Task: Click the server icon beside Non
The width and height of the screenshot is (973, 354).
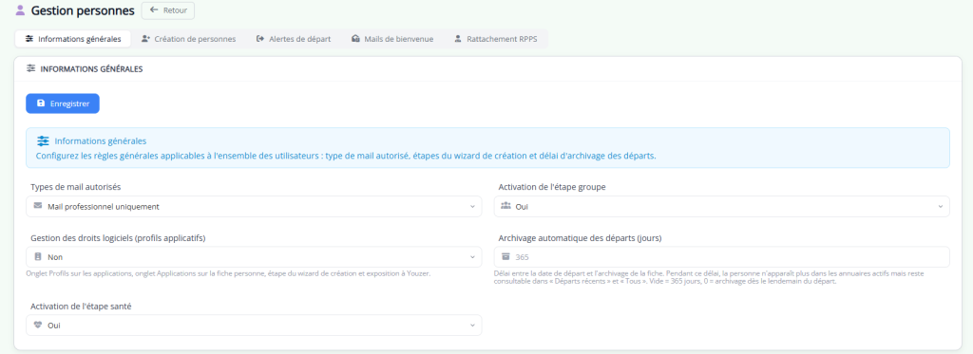Action: pyautogui.click(x=38, y=256)
